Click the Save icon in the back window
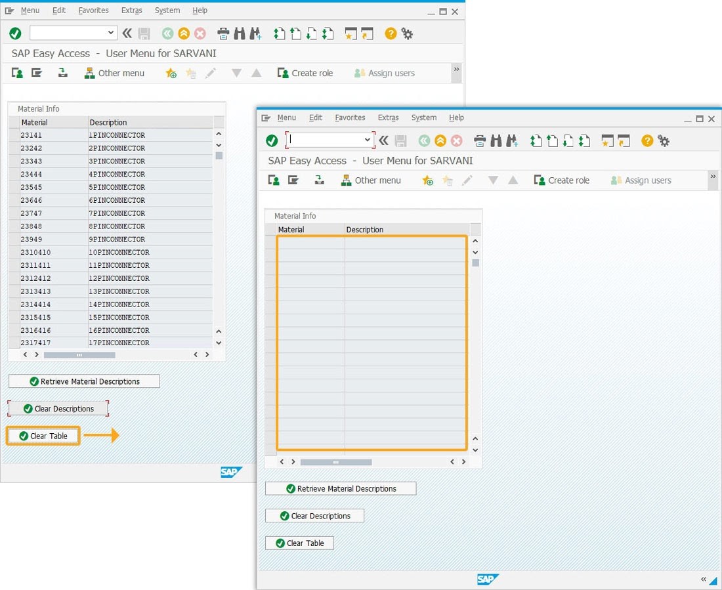 click(144, 33)
